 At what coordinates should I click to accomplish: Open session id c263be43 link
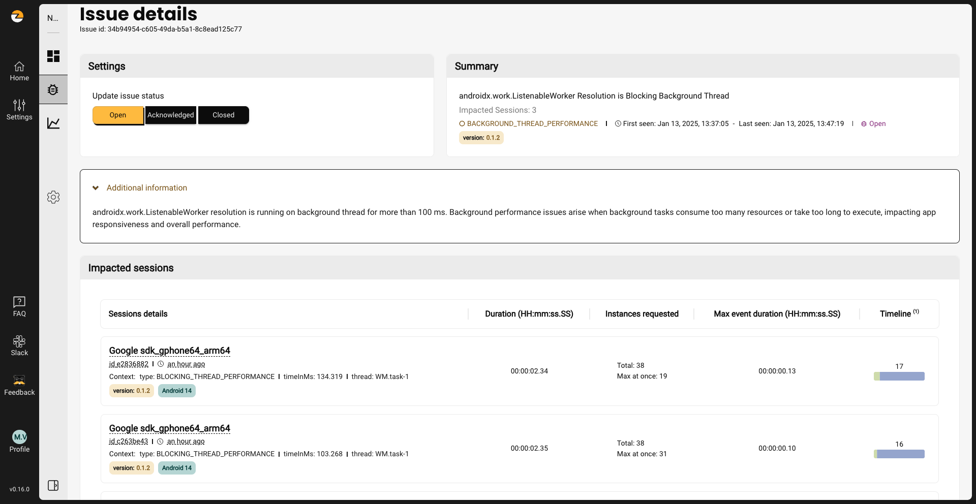pos(129,442)
